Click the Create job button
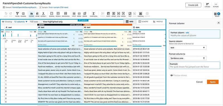 coord(193,5)
